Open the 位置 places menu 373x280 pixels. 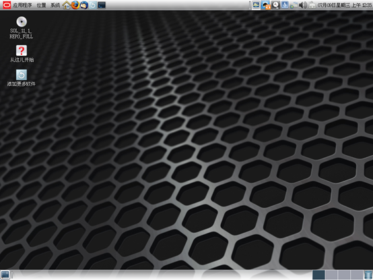[41, 5]
